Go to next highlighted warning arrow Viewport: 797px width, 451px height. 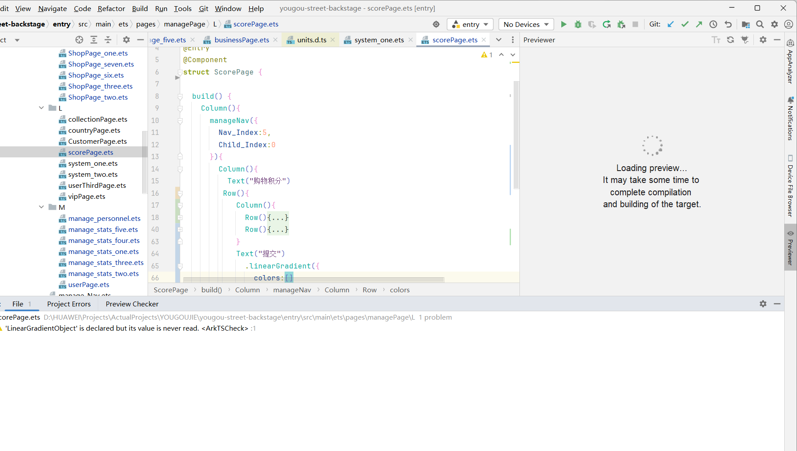tap(513, 55)
